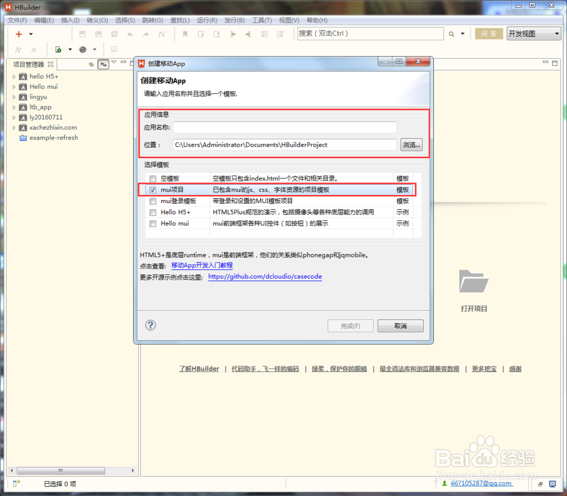Expand the ltb_app project tree
The image size is (567, 496).
tap(14, 107)
